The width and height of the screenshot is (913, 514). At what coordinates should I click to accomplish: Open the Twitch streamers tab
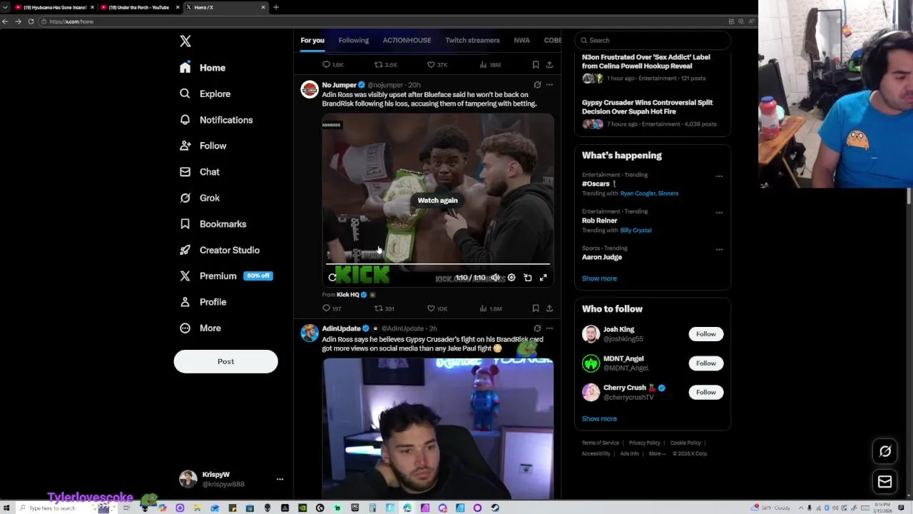pyautogui.click(x=472, y=40)
